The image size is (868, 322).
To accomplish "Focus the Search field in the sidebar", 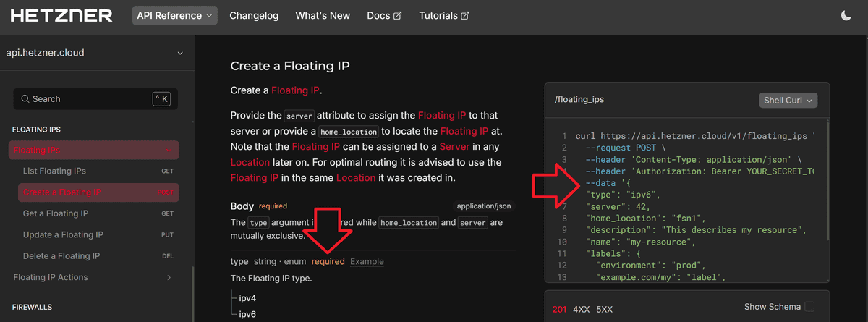I will [x=96, y=99].
